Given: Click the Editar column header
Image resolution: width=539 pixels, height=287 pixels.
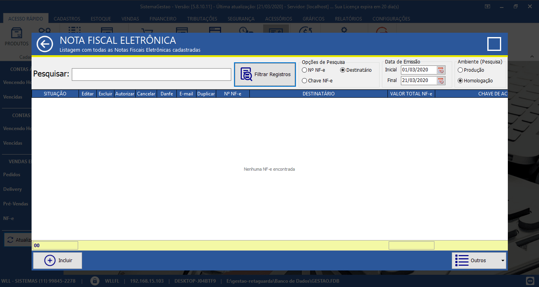Looking at the screenshot, I should 88,94.
